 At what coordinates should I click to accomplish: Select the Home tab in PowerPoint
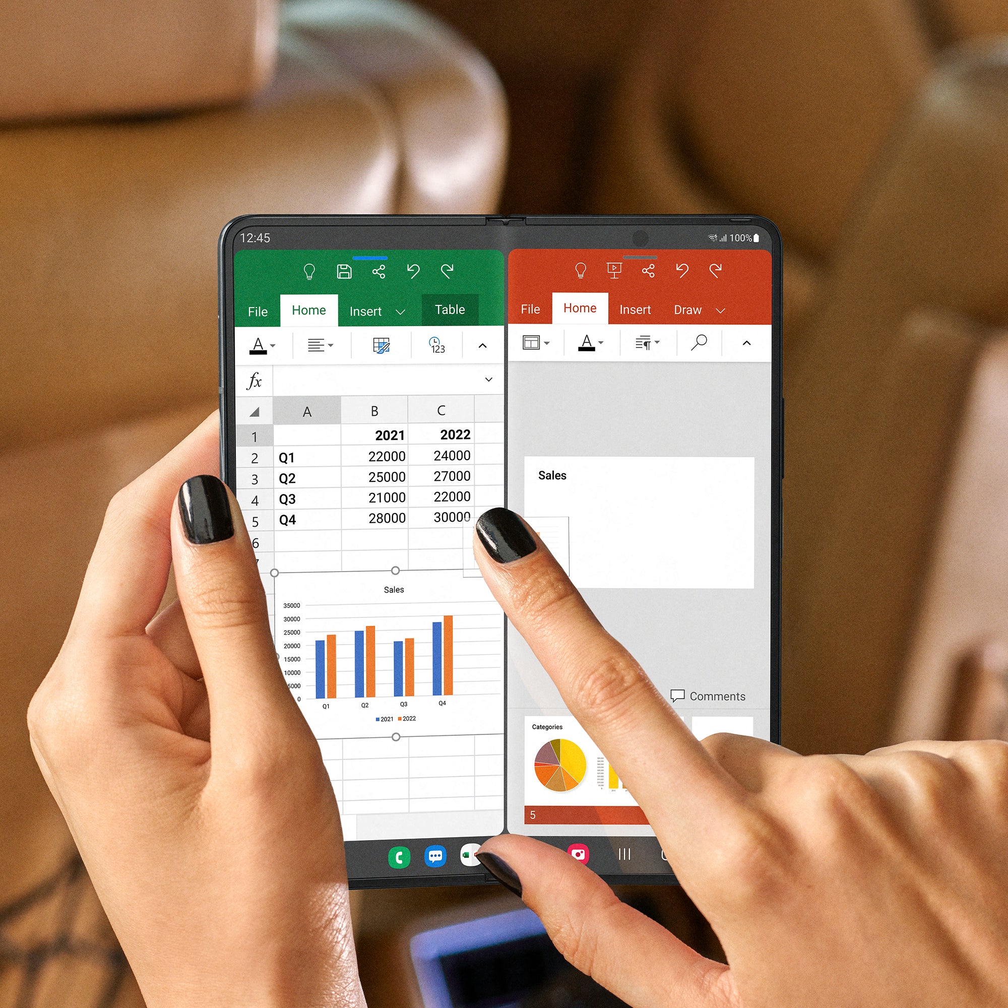[580, 309]
